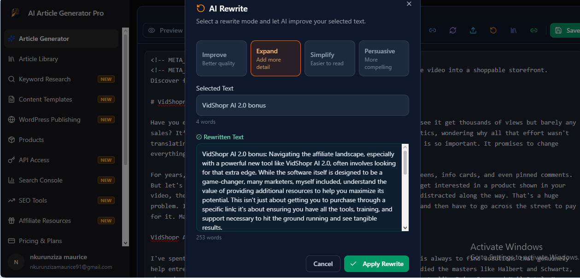
Task: Click the Products box icon
Action: click(x=12, y=140)
